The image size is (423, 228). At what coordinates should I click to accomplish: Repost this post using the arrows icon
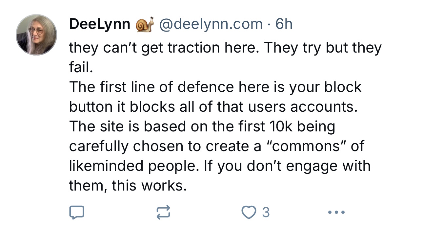(163, 212)
